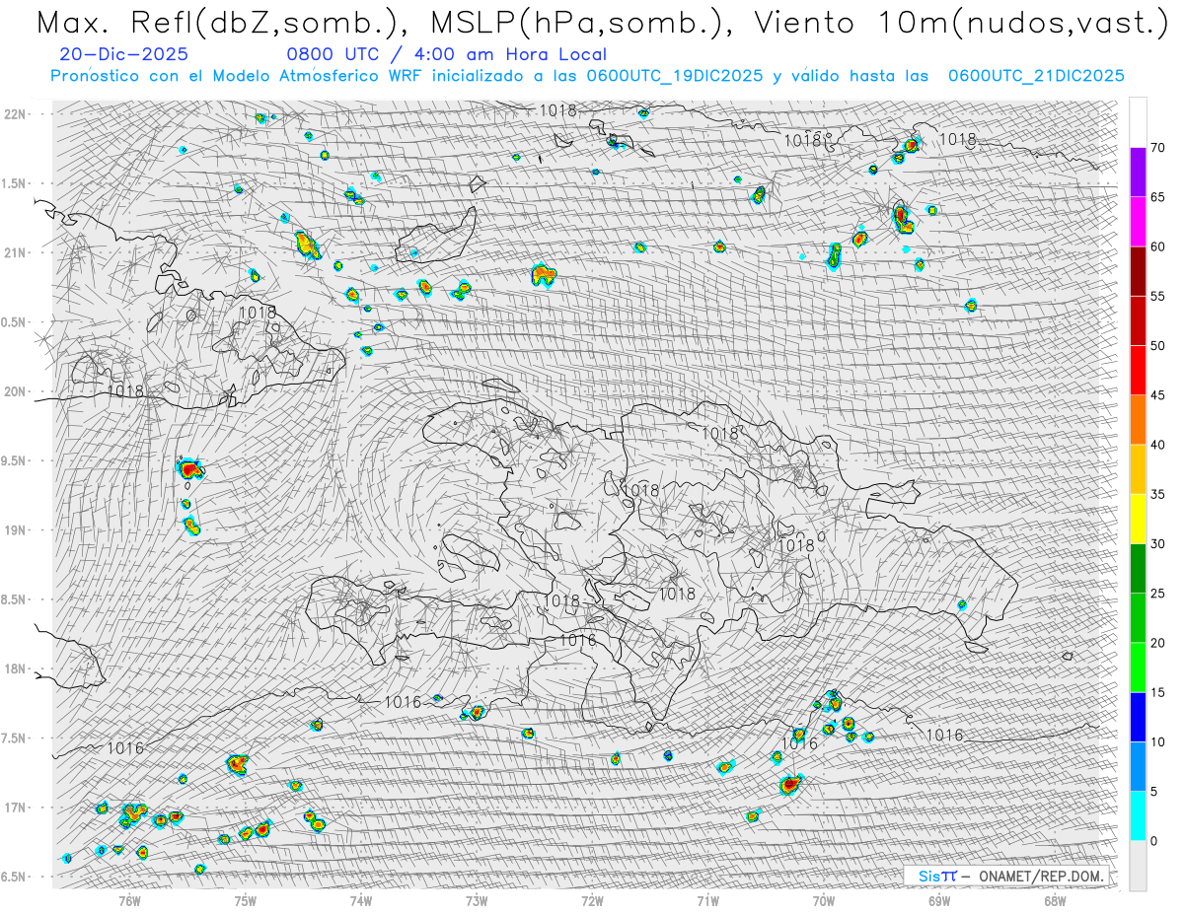Click the light blue 5–10 dBZ colorbar band

click(x=1138, y=766)
